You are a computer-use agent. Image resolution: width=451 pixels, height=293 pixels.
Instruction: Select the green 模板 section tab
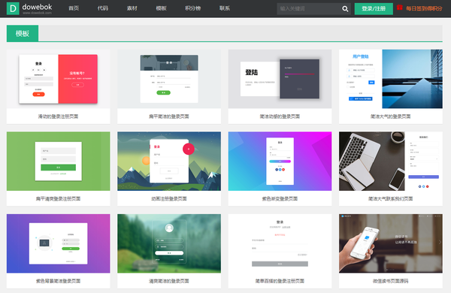(23, 33)
